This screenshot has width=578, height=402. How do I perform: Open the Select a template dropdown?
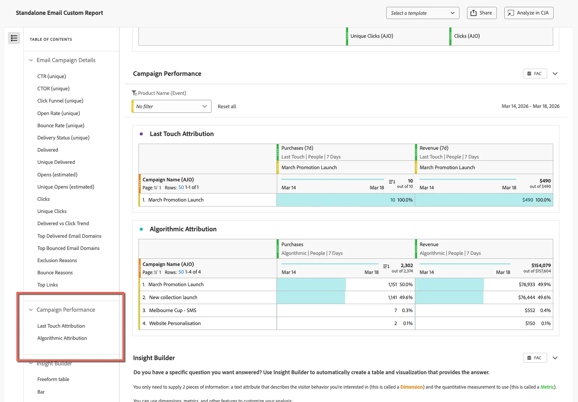click(423, 13)
